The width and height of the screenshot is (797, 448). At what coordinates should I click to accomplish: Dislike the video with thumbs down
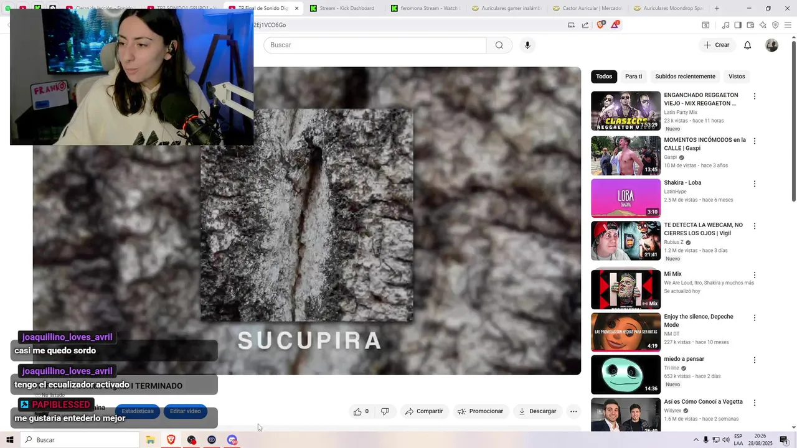point(385,411)
